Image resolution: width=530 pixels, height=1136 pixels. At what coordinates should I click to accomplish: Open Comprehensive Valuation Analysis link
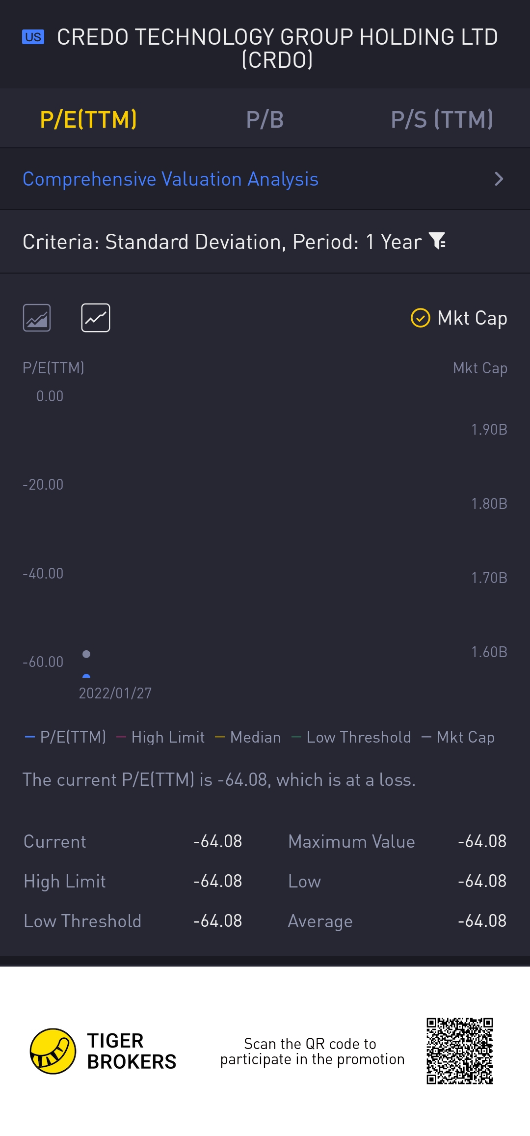tap(170, 179)
